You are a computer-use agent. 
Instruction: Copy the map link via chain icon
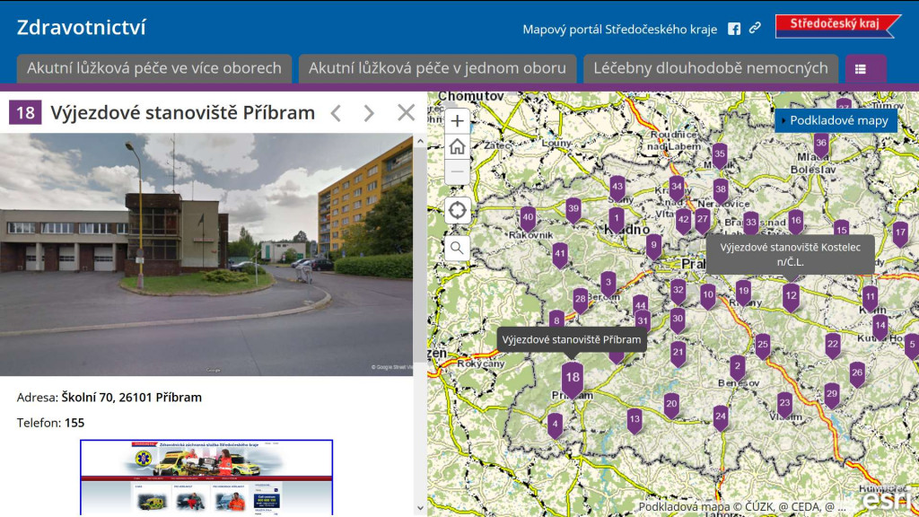tap(755, 28)
